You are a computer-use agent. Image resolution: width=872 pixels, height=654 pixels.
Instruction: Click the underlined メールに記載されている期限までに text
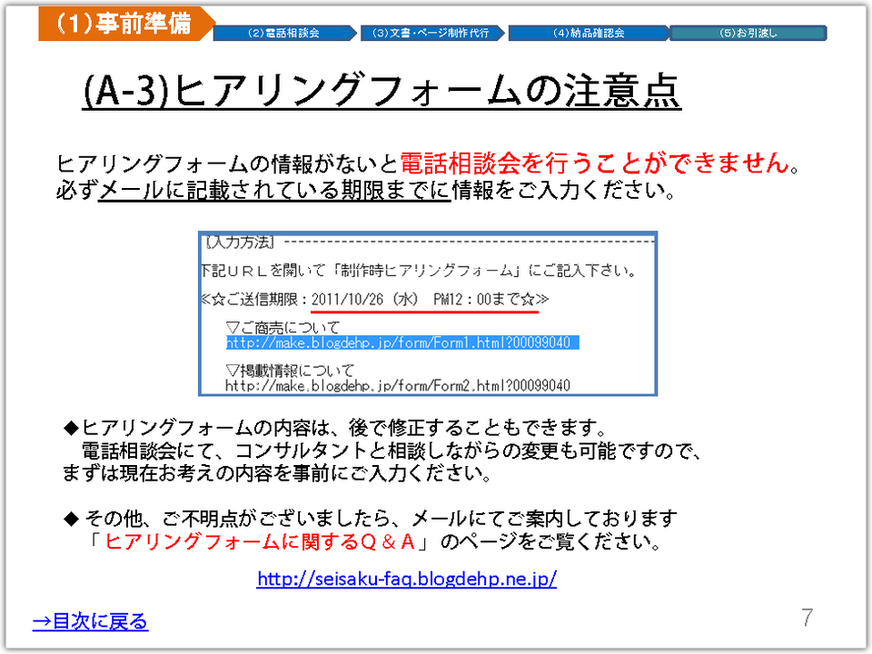[273, 192]
